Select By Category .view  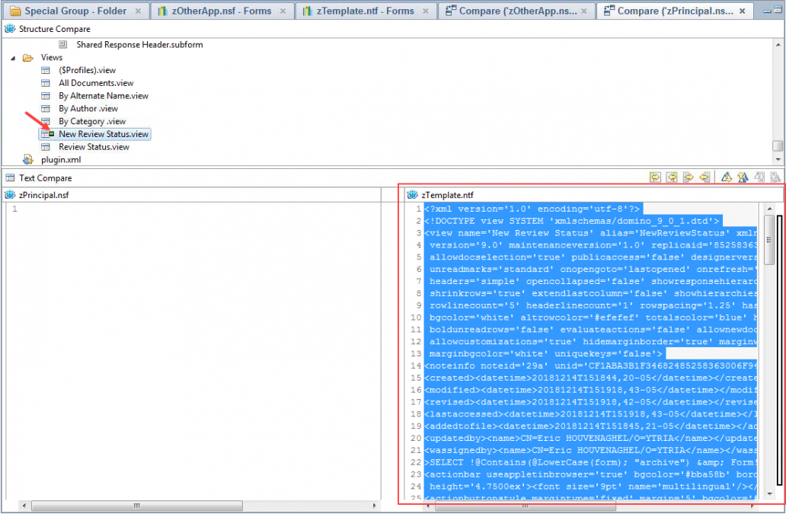click(x=91, y=121)
